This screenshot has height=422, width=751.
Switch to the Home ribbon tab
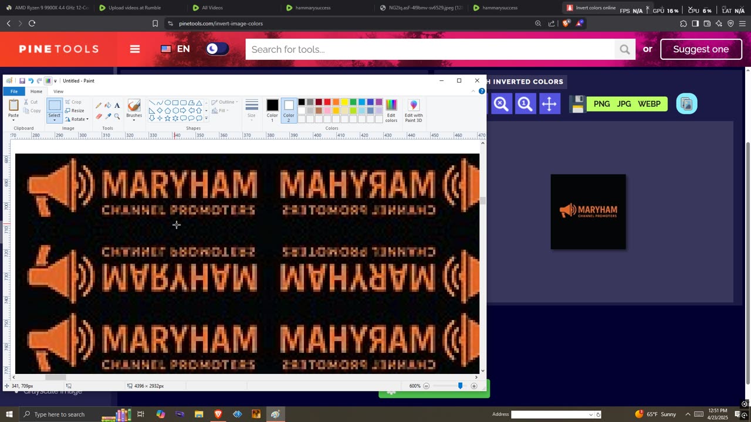coord(36,91)
